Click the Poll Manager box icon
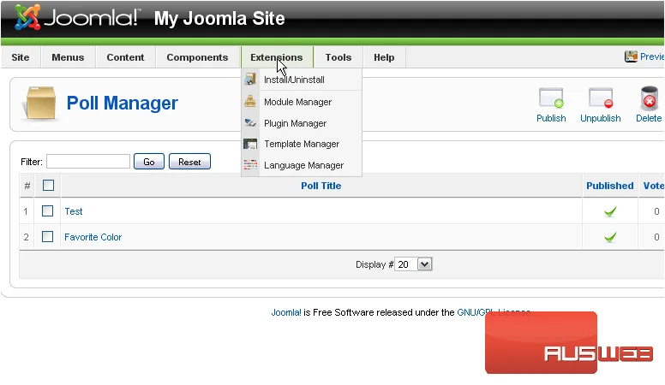The width and height of the screenshot is (665, 385). click(41, 103)
